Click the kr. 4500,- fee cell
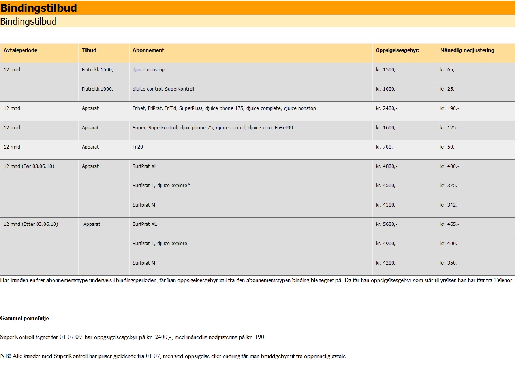Viewport: 526px width, 367px height. click(x=404, y=188)
